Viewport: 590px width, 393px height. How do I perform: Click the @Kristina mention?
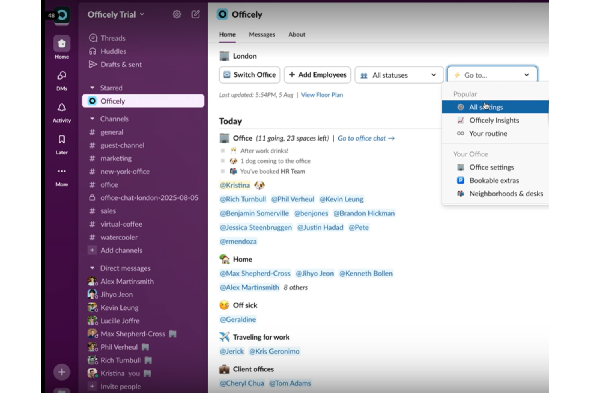click(235, 185)
